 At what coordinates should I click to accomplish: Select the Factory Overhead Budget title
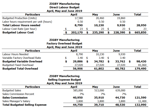click(x=65, y=44)
